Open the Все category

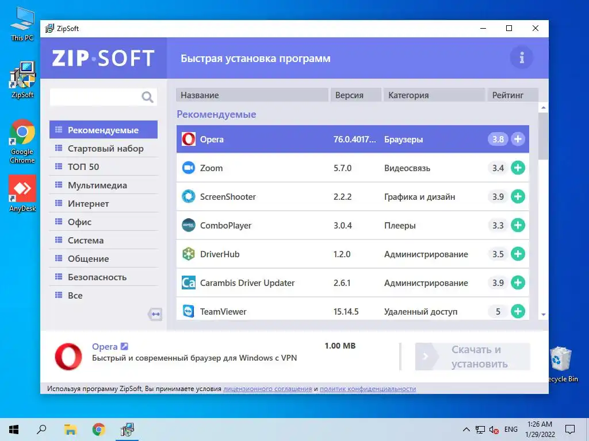(x=104, y=295)
